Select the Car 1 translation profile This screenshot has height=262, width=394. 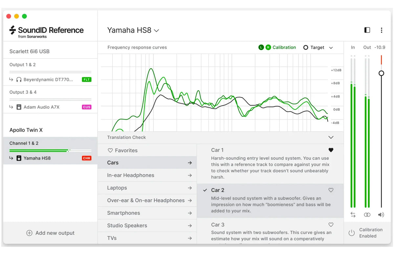point(270,164)
